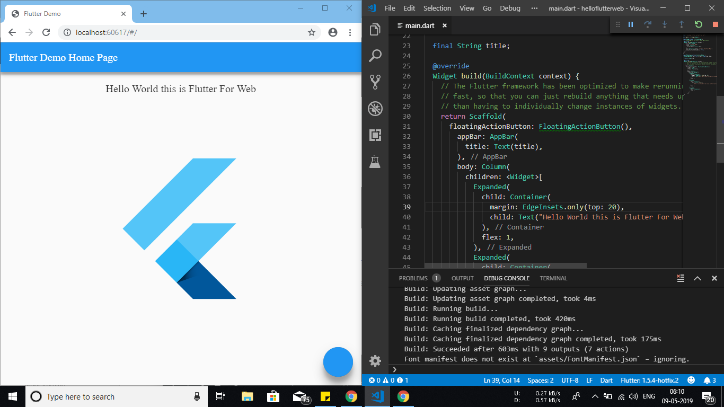This screenshot has height=407, width=724.
Task: Click the debug console input prompt
Action: [557, 369]
